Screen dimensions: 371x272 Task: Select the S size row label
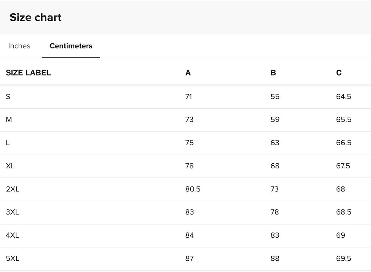point(8,96)
